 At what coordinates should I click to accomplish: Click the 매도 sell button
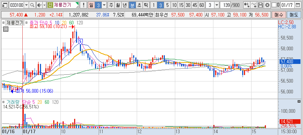tap(294, 15)
